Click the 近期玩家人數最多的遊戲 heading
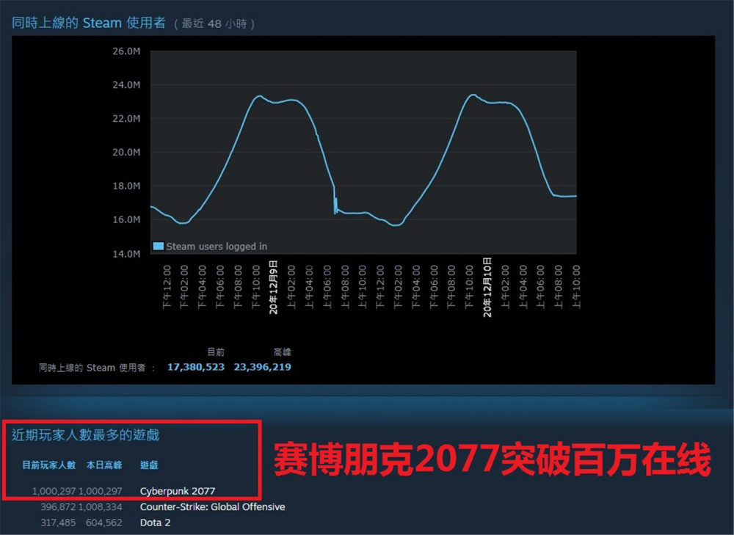Screen dimensions: 734x535 point(86,435)
